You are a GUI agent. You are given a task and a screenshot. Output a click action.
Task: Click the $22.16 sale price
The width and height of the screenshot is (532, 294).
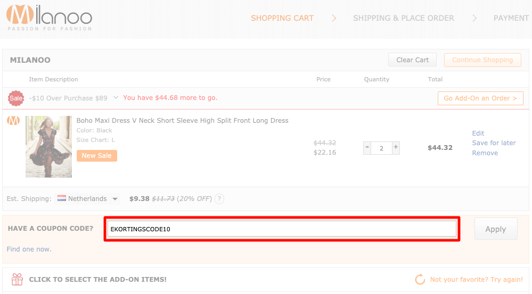point(325,153)
